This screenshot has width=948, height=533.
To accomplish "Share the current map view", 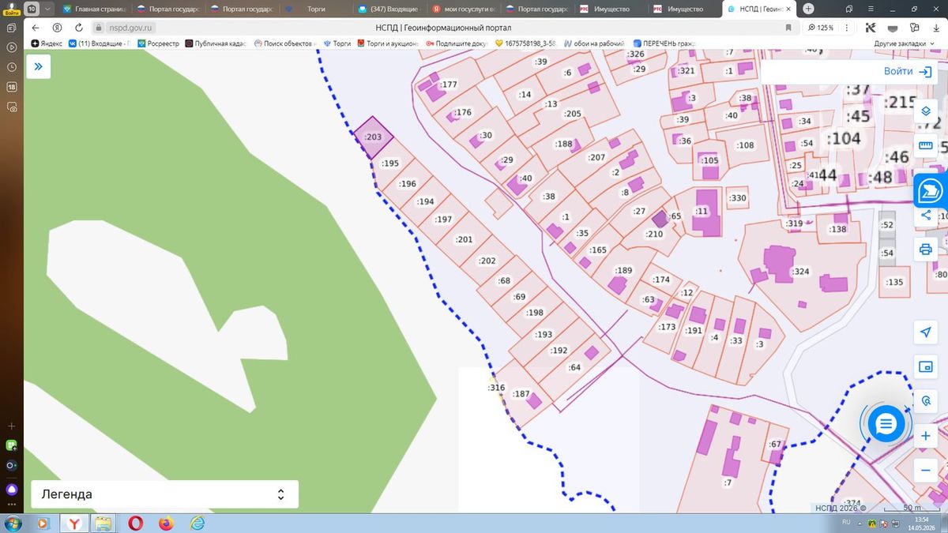I will pyautogui.click(x=926, y=216).
